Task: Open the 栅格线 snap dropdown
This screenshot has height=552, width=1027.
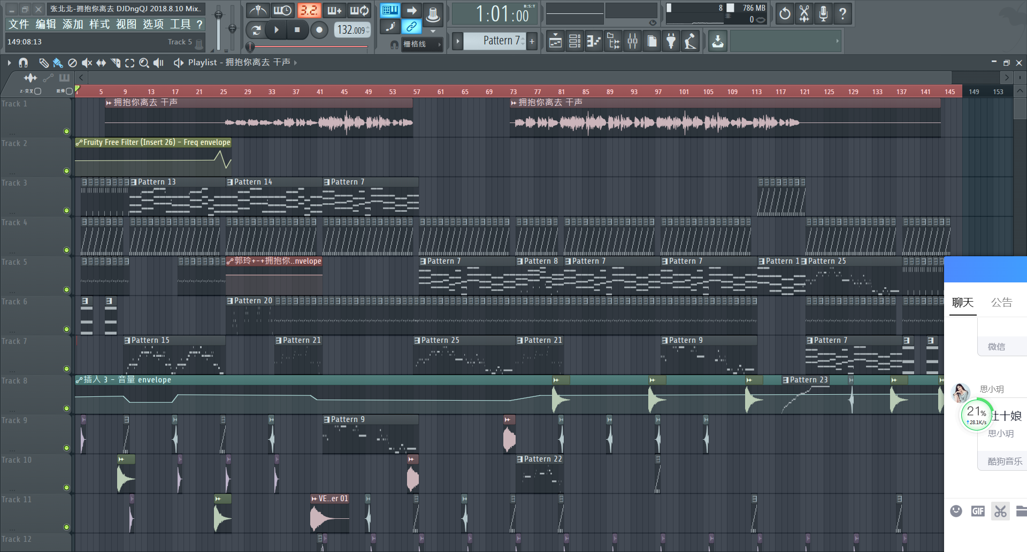Action: pyautogui.click(x=421, y=44)
